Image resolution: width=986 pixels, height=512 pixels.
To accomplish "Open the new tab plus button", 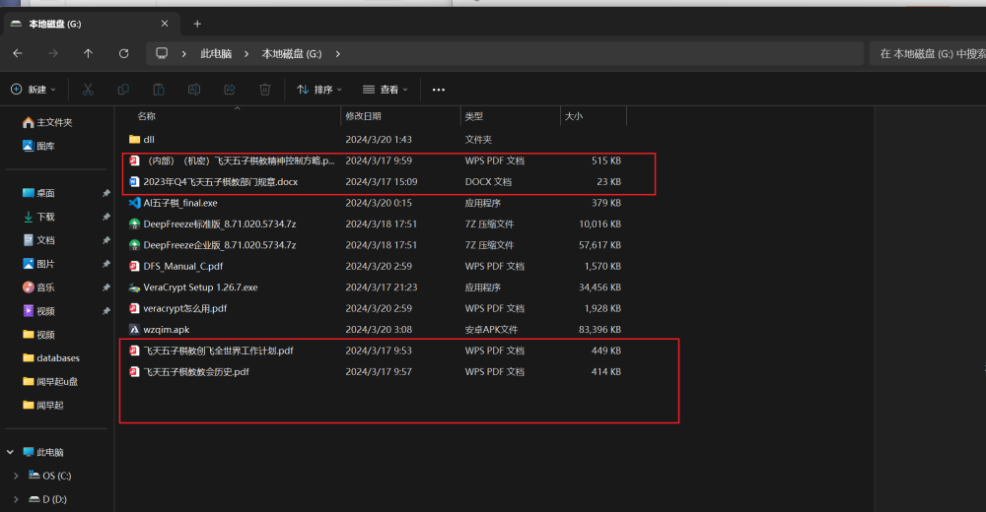I will point(197,24).
